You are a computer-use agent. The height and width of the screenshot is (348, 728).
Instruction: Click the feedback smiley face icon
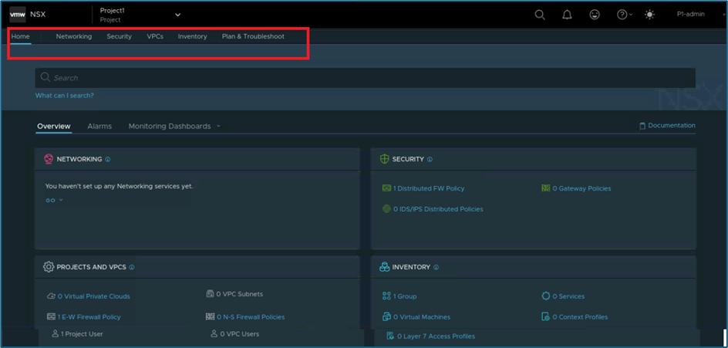594,15
